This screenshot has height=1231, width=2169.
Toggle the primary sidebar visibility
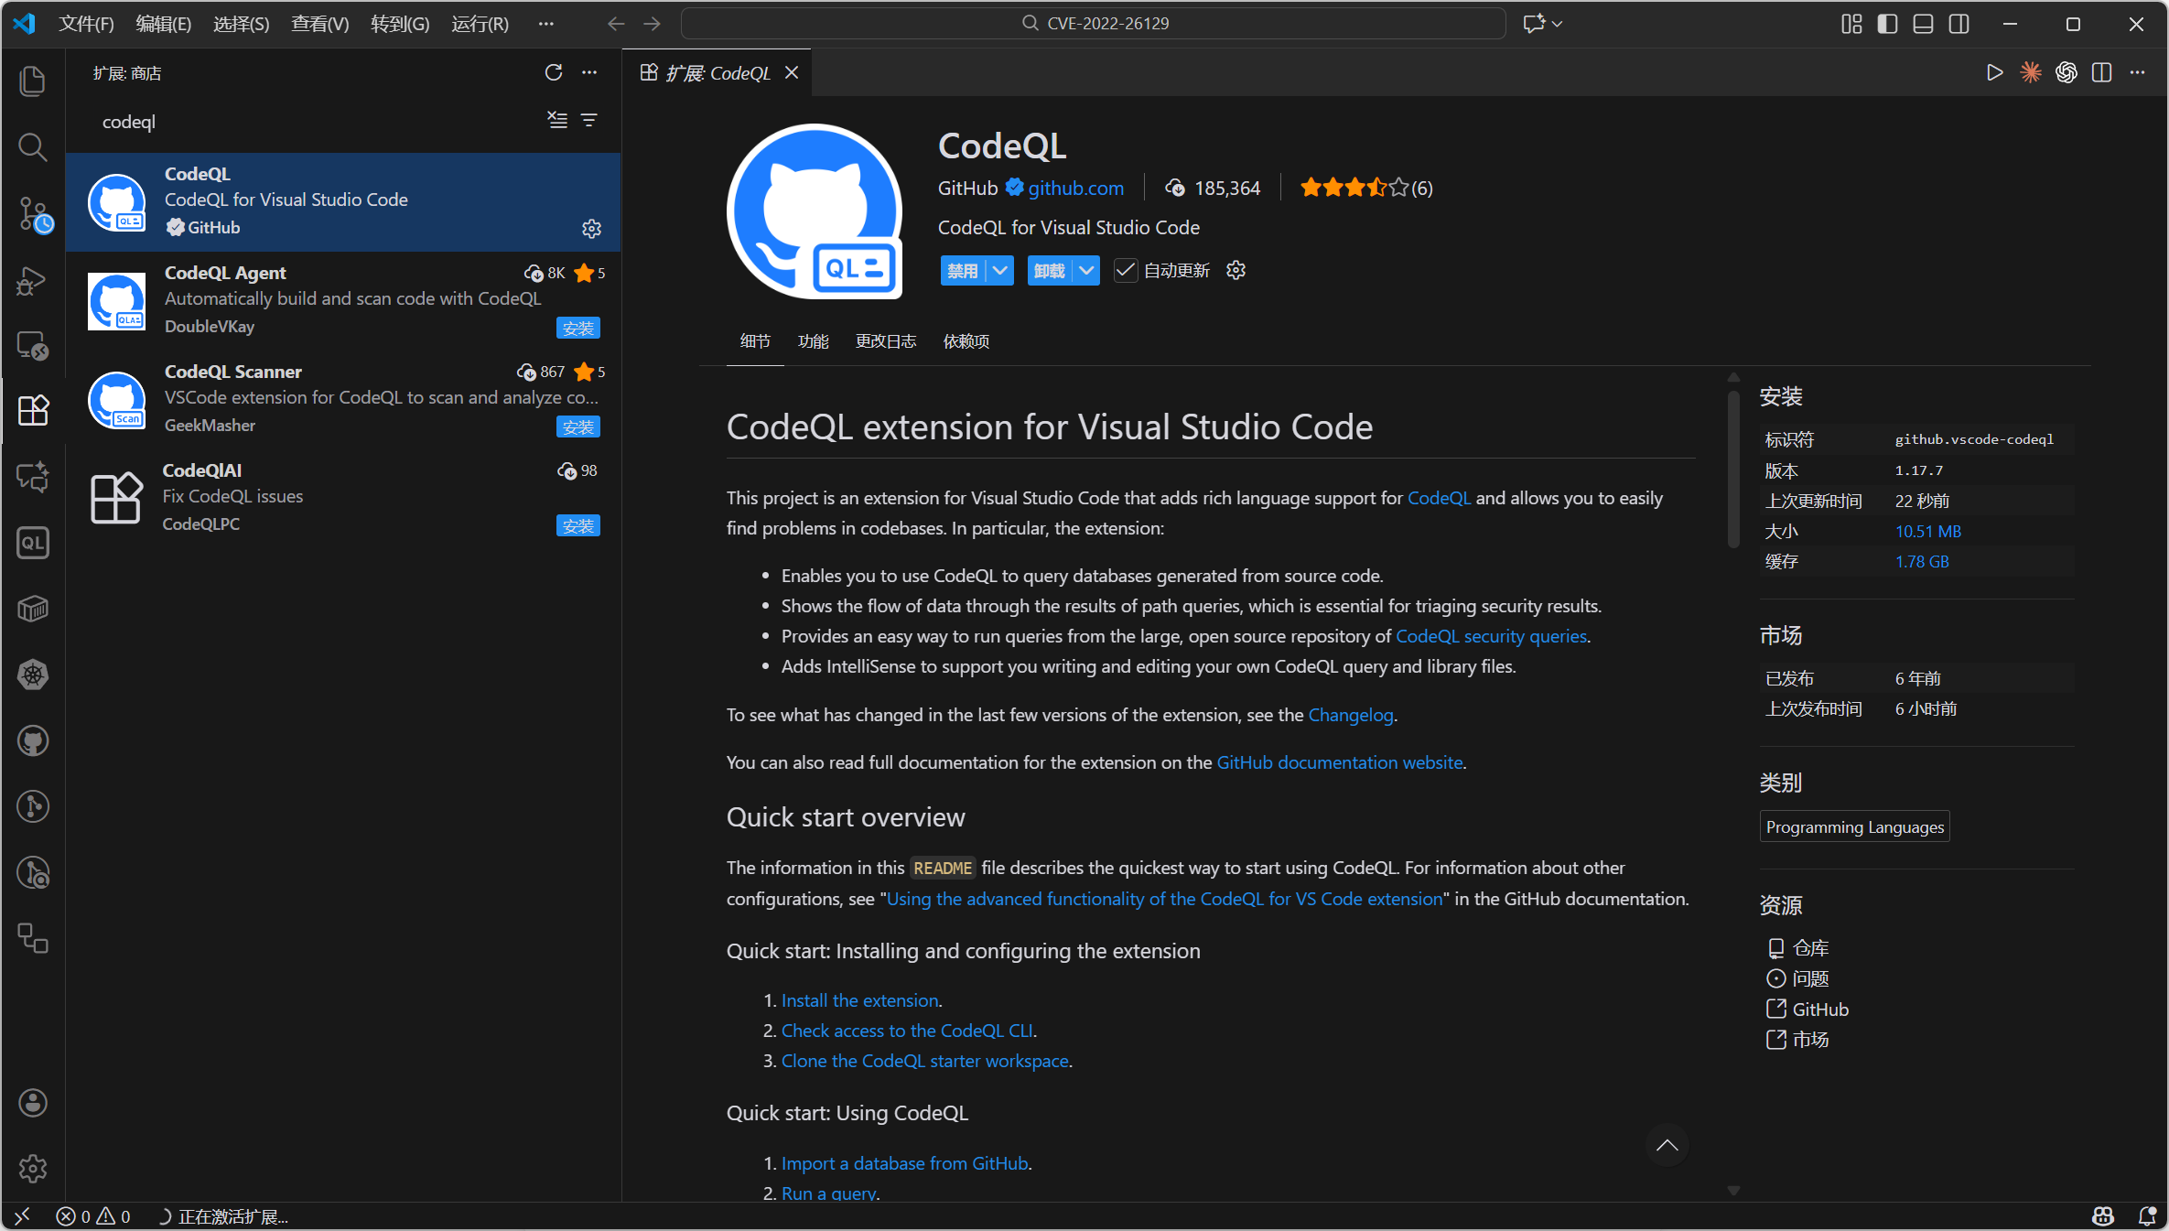pyautogui.click(x=1886, y=24)
